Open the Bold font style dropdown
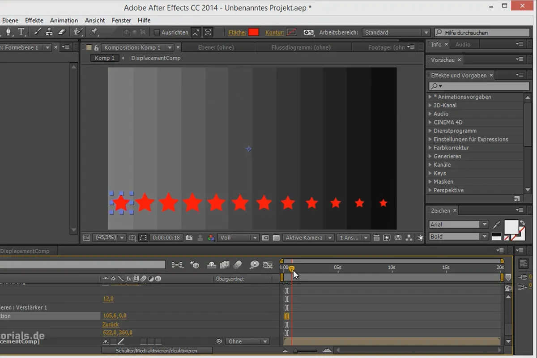Screen dimensions: 537x358 (458, 237)
